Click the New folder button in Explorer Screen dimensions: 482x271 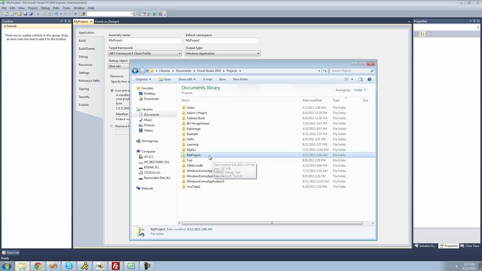click(x=240, y=79)
